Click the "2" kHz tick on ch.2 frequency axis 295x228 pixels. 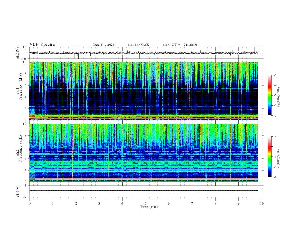(x=26, y=170)
